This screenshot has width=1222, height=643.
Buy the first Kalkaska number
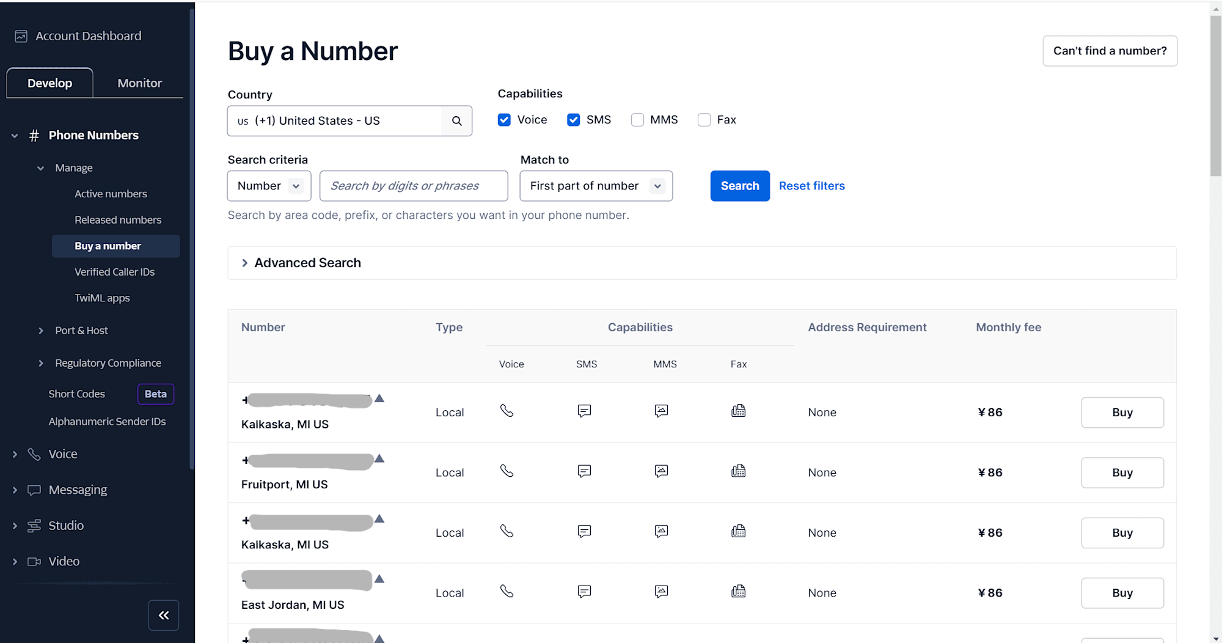pyautogui.click(x=1122, y=413)
